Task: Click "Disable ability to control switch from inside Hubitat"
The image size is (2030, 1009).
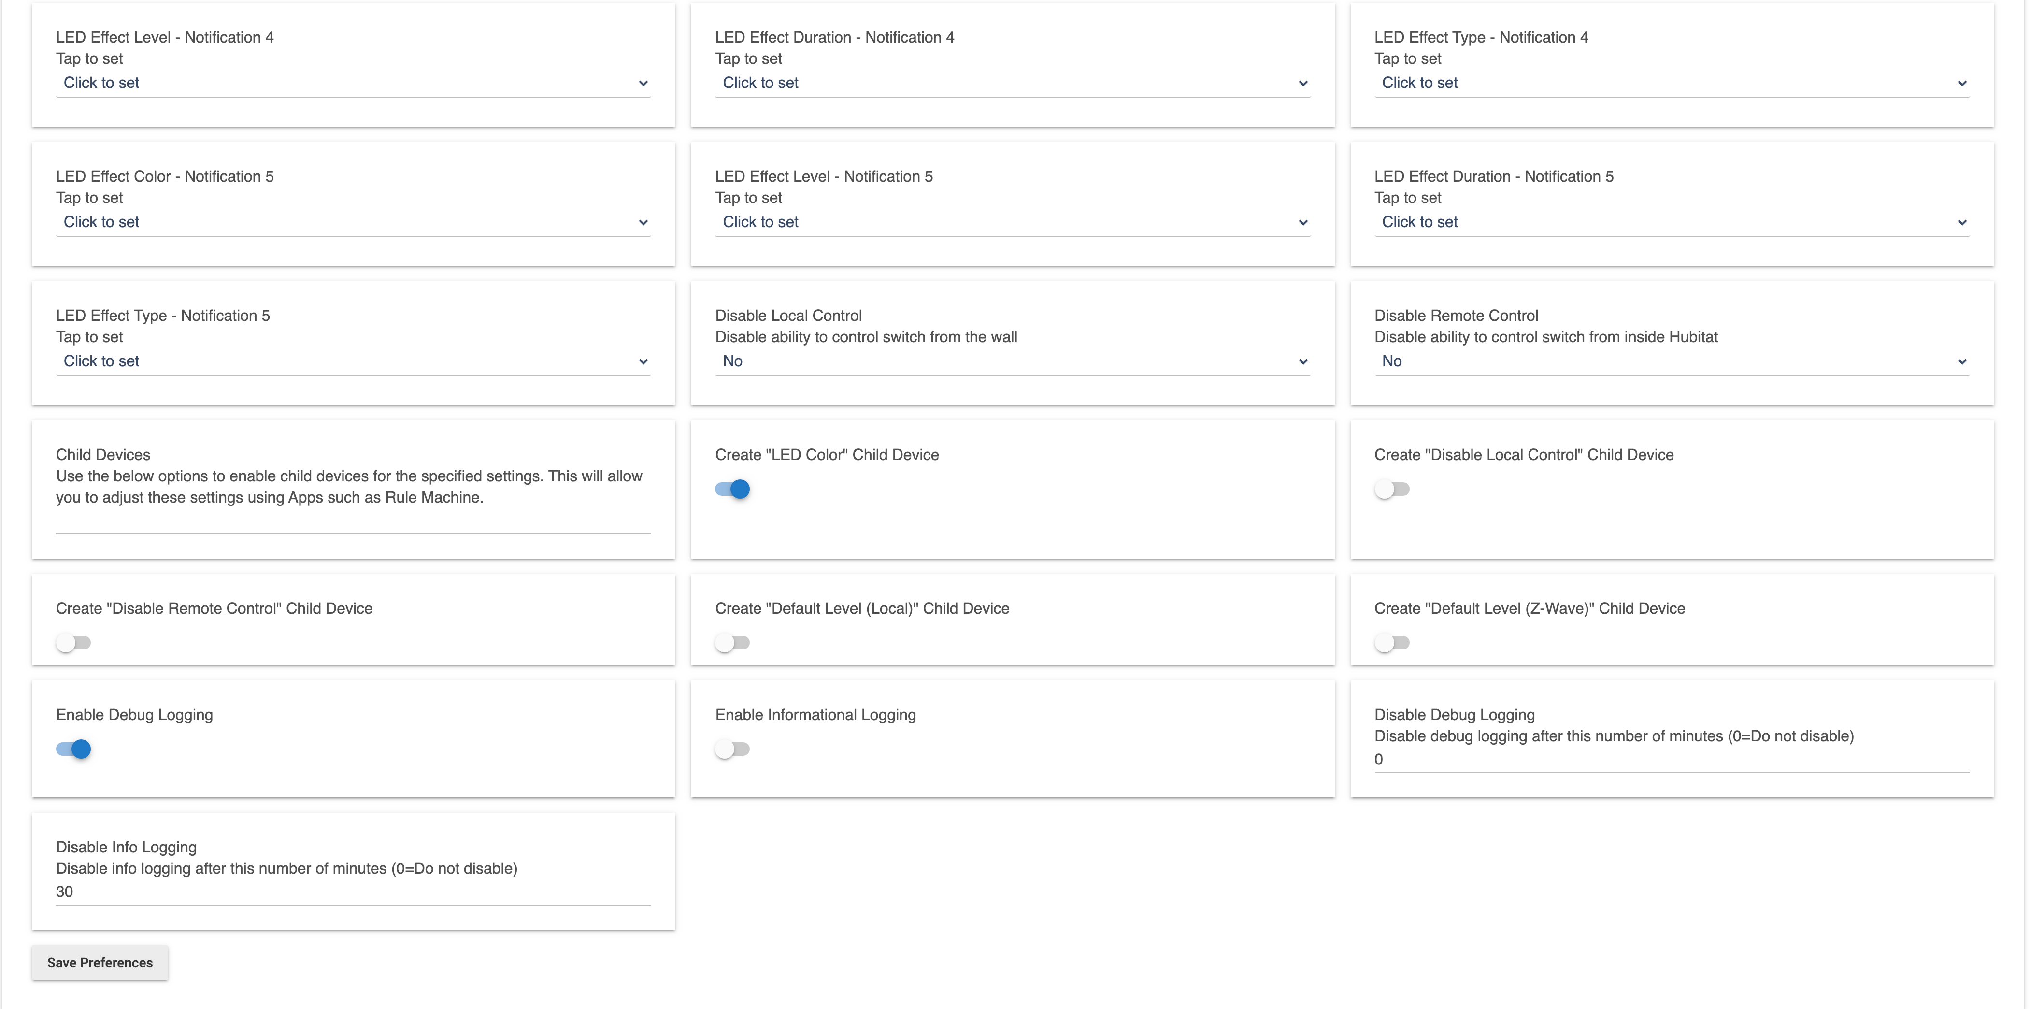Action: (1546, 337)
